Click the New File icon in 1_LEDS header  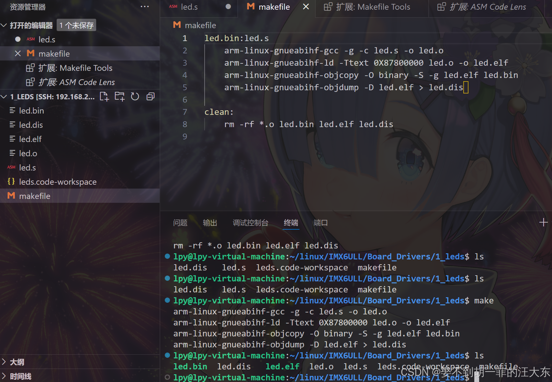(104, 96)
